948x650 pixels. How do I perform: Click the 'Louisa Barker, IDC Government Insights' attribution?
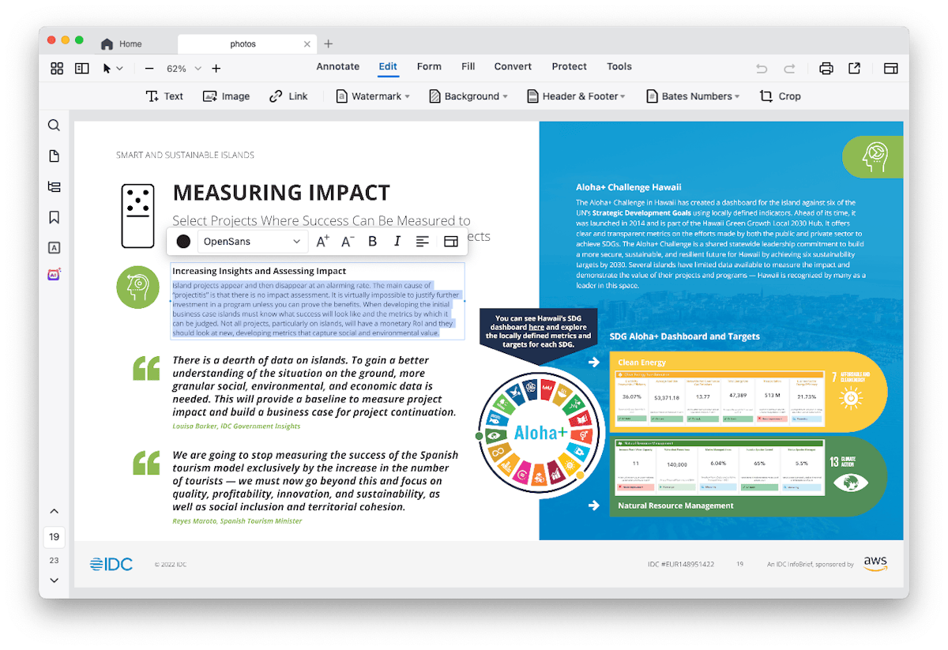pos(236,426)
